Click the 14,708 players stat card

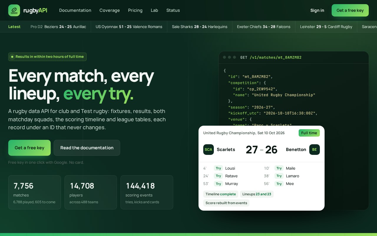tap(91, 192)
